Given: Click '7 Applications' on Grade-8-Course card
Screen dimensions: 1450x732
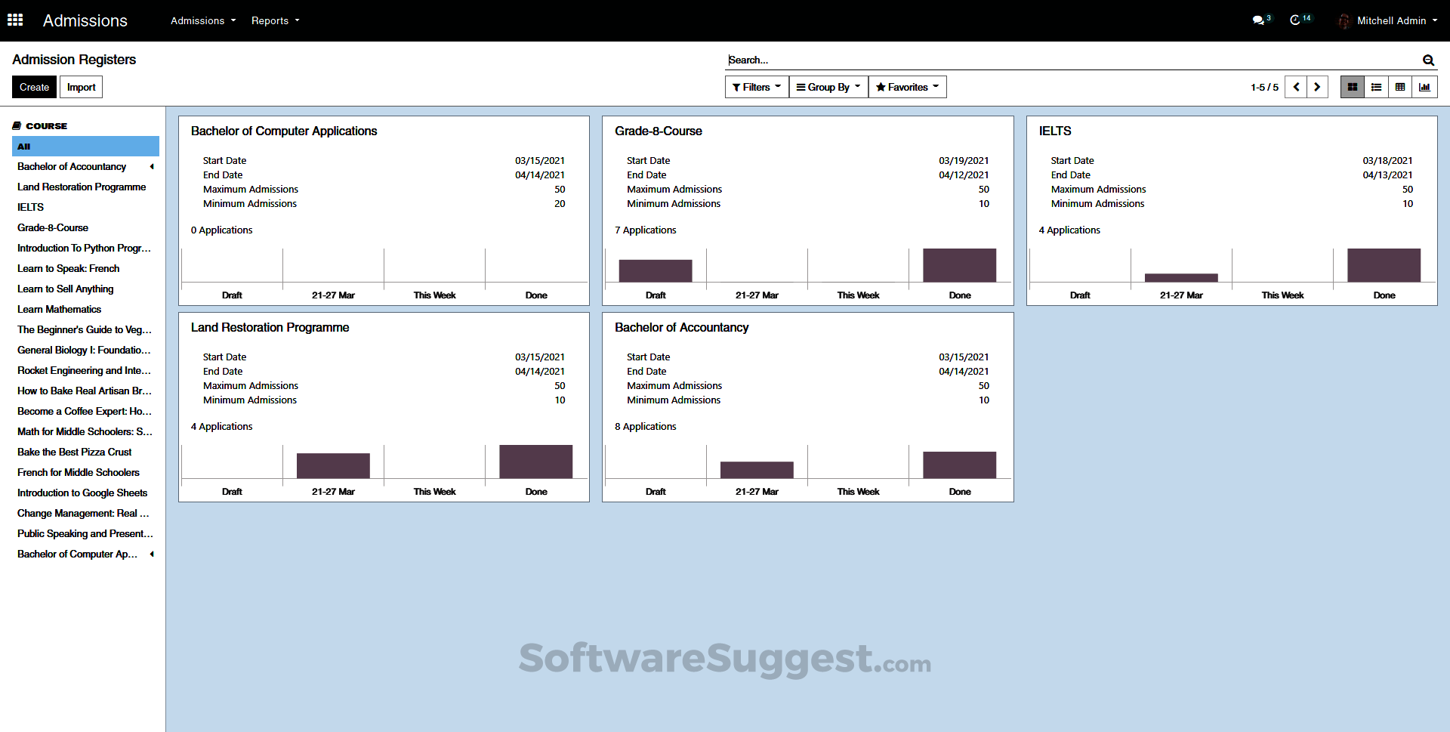Looking at the screenshot, I should pyautogui.click(x=646, y=230).
